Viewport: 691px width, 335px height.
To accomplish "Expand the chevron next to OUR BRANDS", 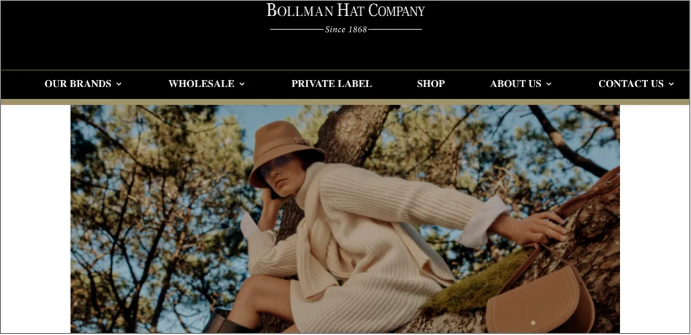I will pyautogui.click(x=119, y=84).
